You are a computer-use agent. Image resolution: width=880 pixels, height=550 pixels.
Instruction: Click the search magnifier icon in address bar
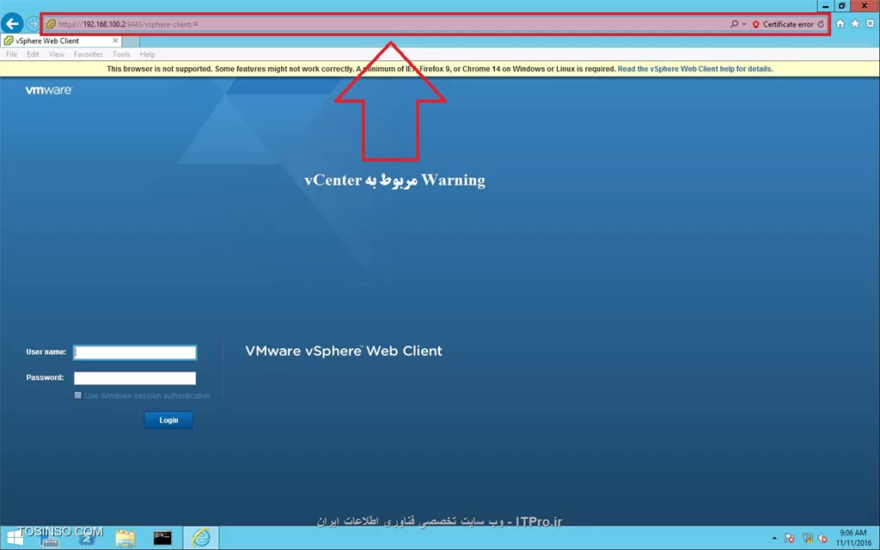click(x=734, y=24)
